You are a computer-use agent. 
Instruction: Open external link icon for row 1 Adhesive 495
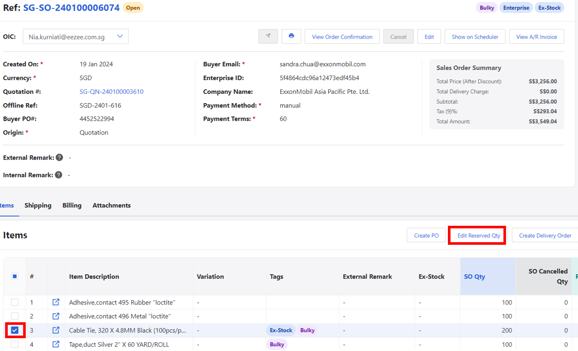click(x=56, y=302)
